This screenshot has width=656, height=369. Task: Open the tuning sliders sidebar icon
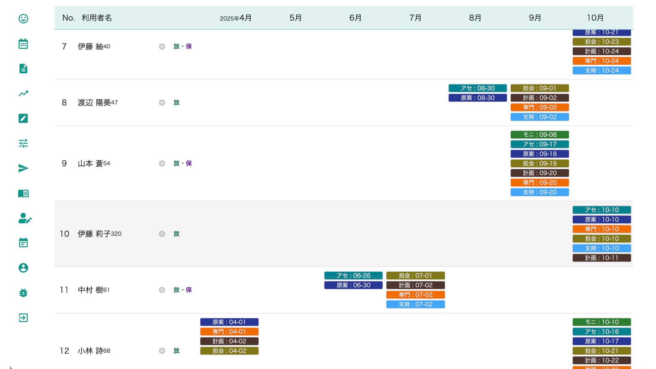point(23,143)
